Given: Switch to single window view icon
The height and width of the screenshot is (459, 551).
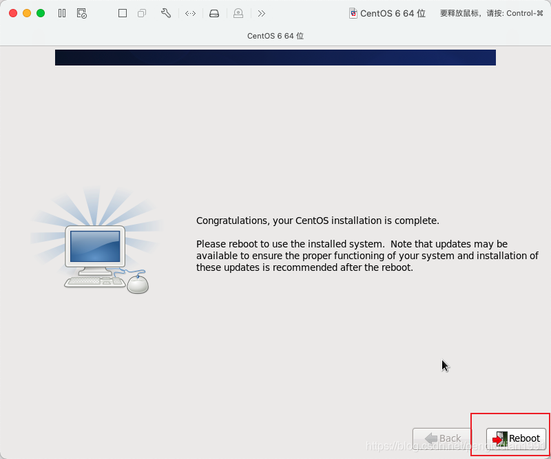Looking at the screenshot, I should pos(123,13).
